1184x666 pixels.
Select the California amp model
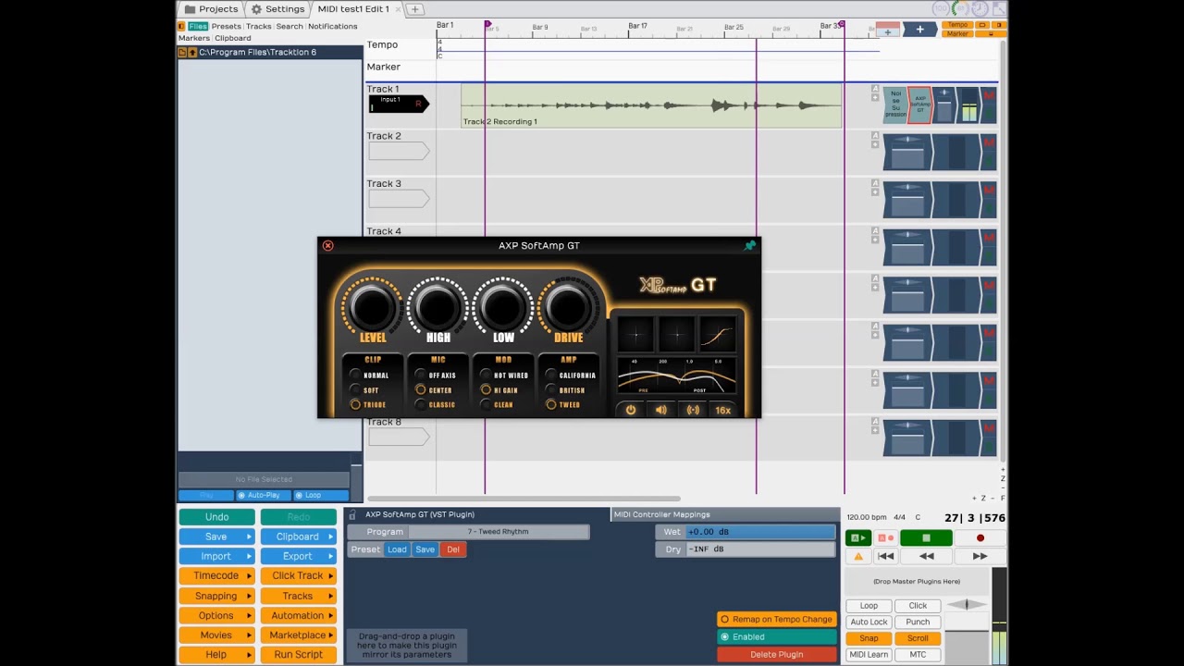coord(571,376)
